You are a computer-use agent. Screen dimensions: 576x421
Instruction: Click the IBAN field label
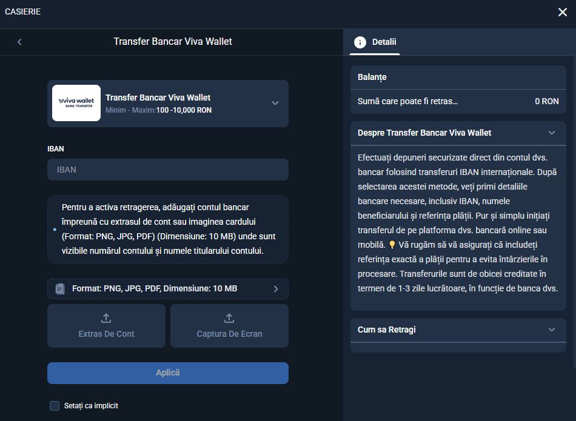tap(55, 148)
